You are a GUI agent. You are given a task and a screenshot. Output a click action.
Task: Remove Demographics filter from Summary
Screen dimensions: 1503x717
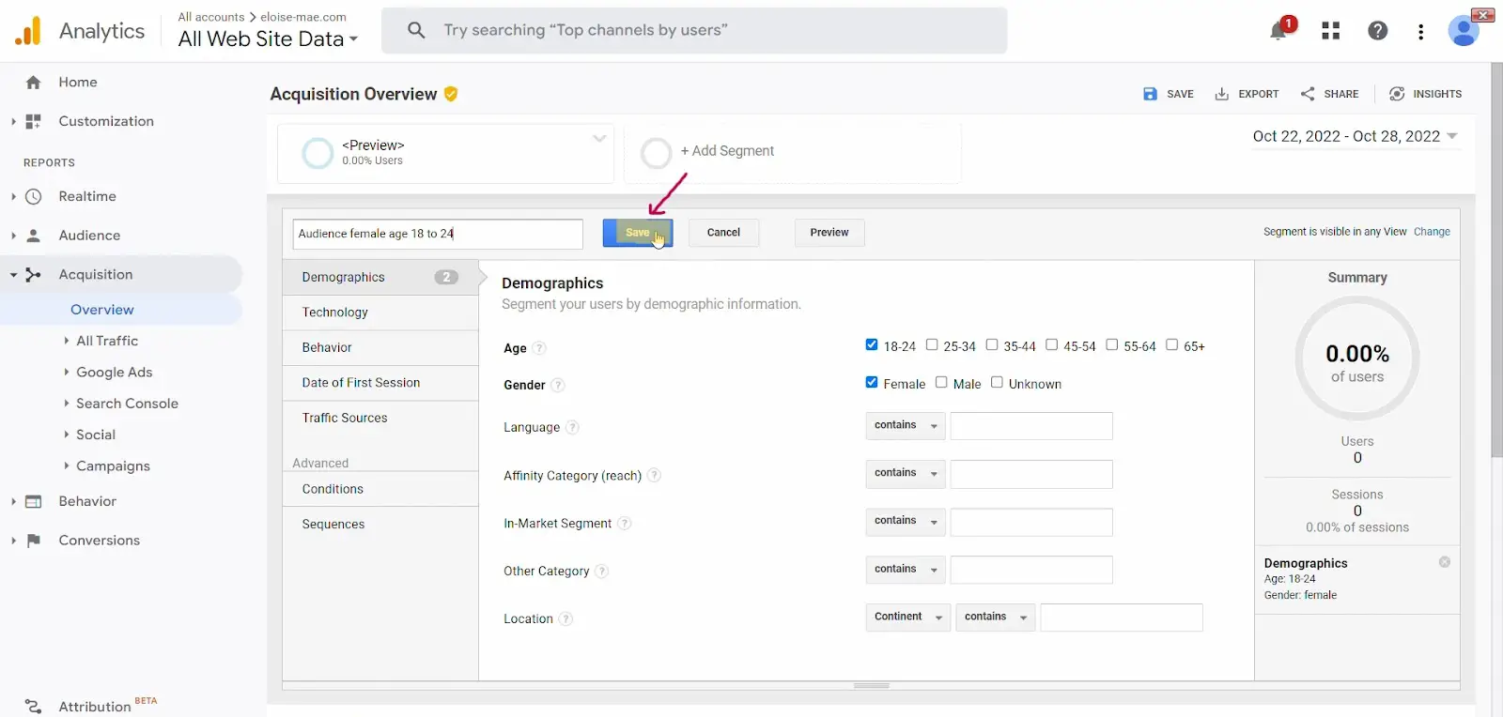pos(1444,562)
